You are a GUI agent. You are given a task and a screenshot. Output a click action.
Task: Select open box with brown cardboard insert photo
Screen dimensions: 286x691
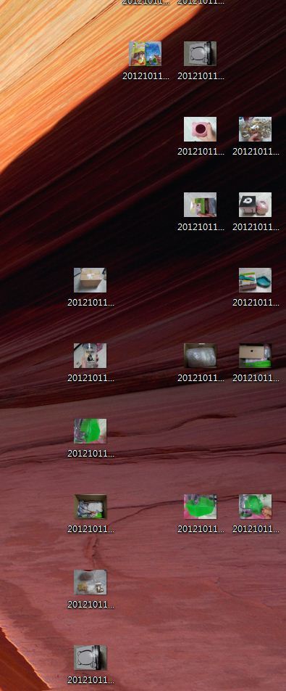click(256, 356)
